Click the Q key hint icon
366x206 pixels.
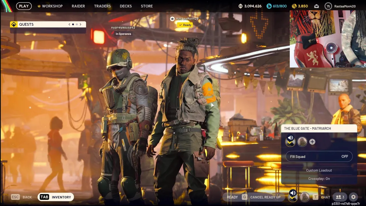244,197
